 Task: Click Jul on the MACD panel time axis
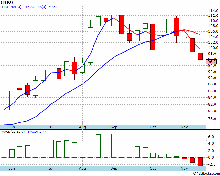click(x=51, y=168)
